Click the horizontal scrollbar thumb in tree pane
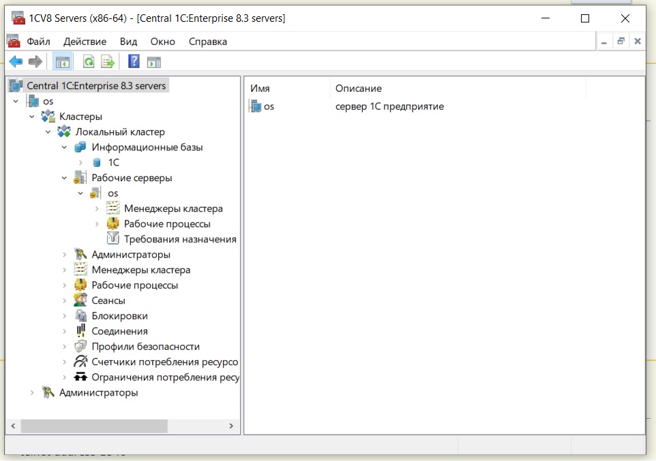Screen dimensions: 656x461 coord(94,426)
